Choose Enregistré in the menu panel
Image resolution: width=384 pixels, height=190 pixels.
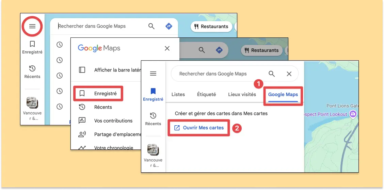[98, 93]
